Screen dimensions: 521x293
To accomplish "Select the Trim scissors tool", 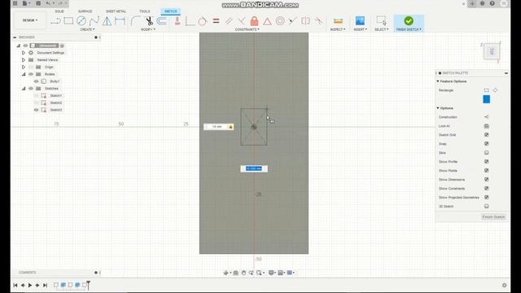I will 149,21.
